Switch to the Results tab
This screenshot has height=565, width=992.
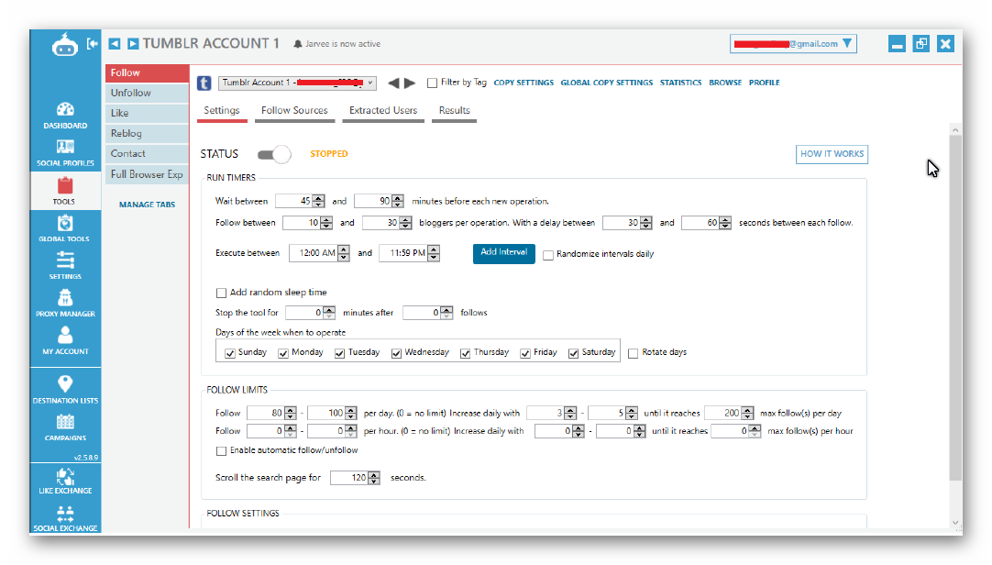pyautogui.click(x=454, y=111)
